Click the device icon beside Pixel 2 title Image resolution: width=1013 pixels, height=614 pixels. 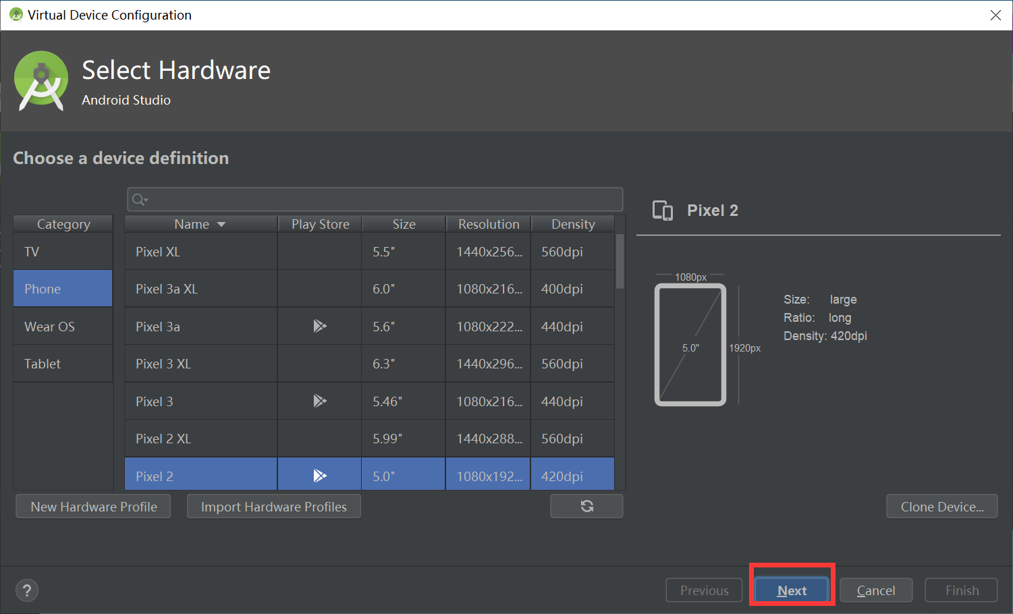click(x=663, y=211)
